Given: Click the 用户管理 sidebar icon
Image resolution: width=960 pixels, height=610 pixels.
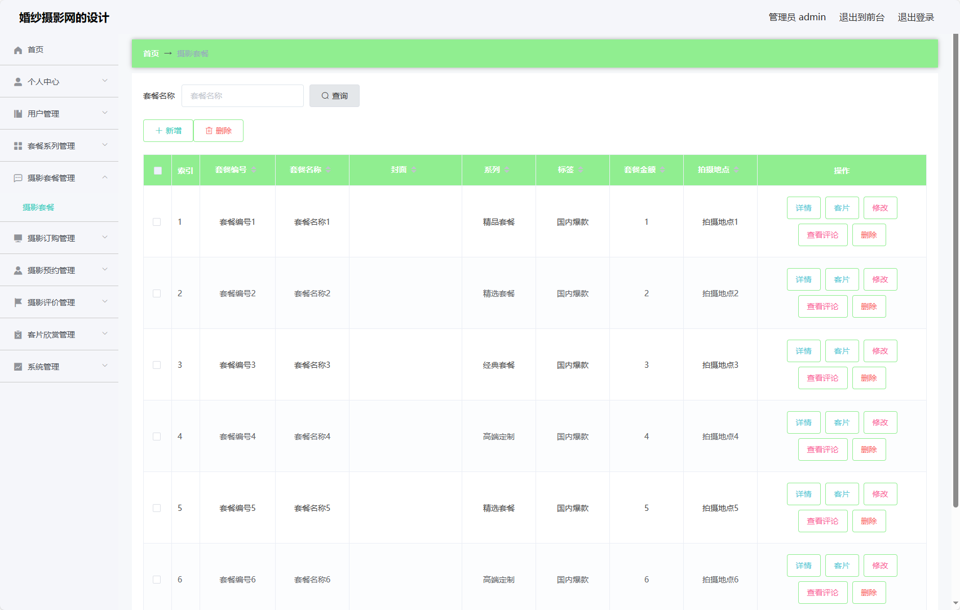Looking at the screenshot, I should [18, 114].
